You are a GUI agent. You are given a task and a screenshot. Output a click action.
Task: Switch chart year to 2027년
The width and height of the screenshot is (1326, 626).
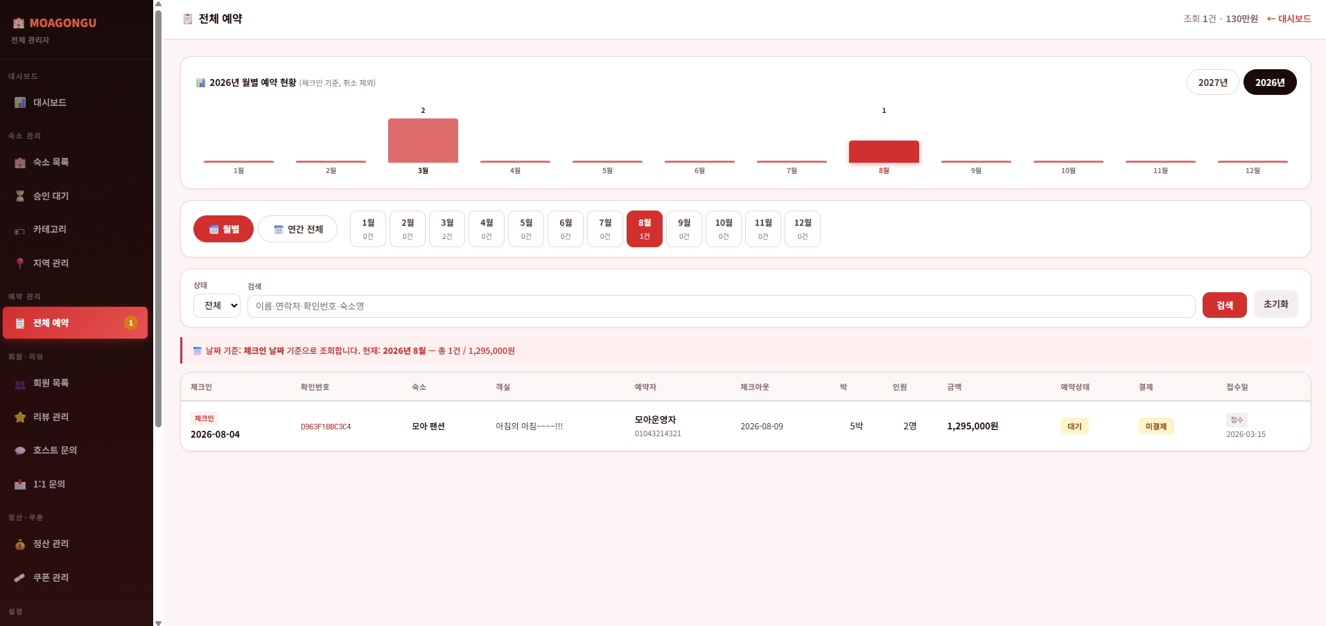[1212, 82]
